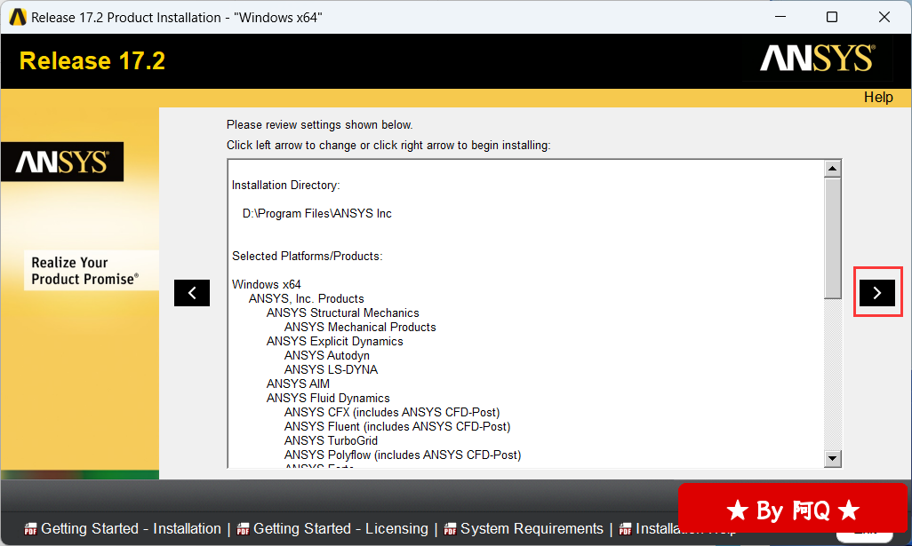Click PDF icon beside Getting Started - Installation
This screenshot has width=912, height=546.
[x=30, y=529]
